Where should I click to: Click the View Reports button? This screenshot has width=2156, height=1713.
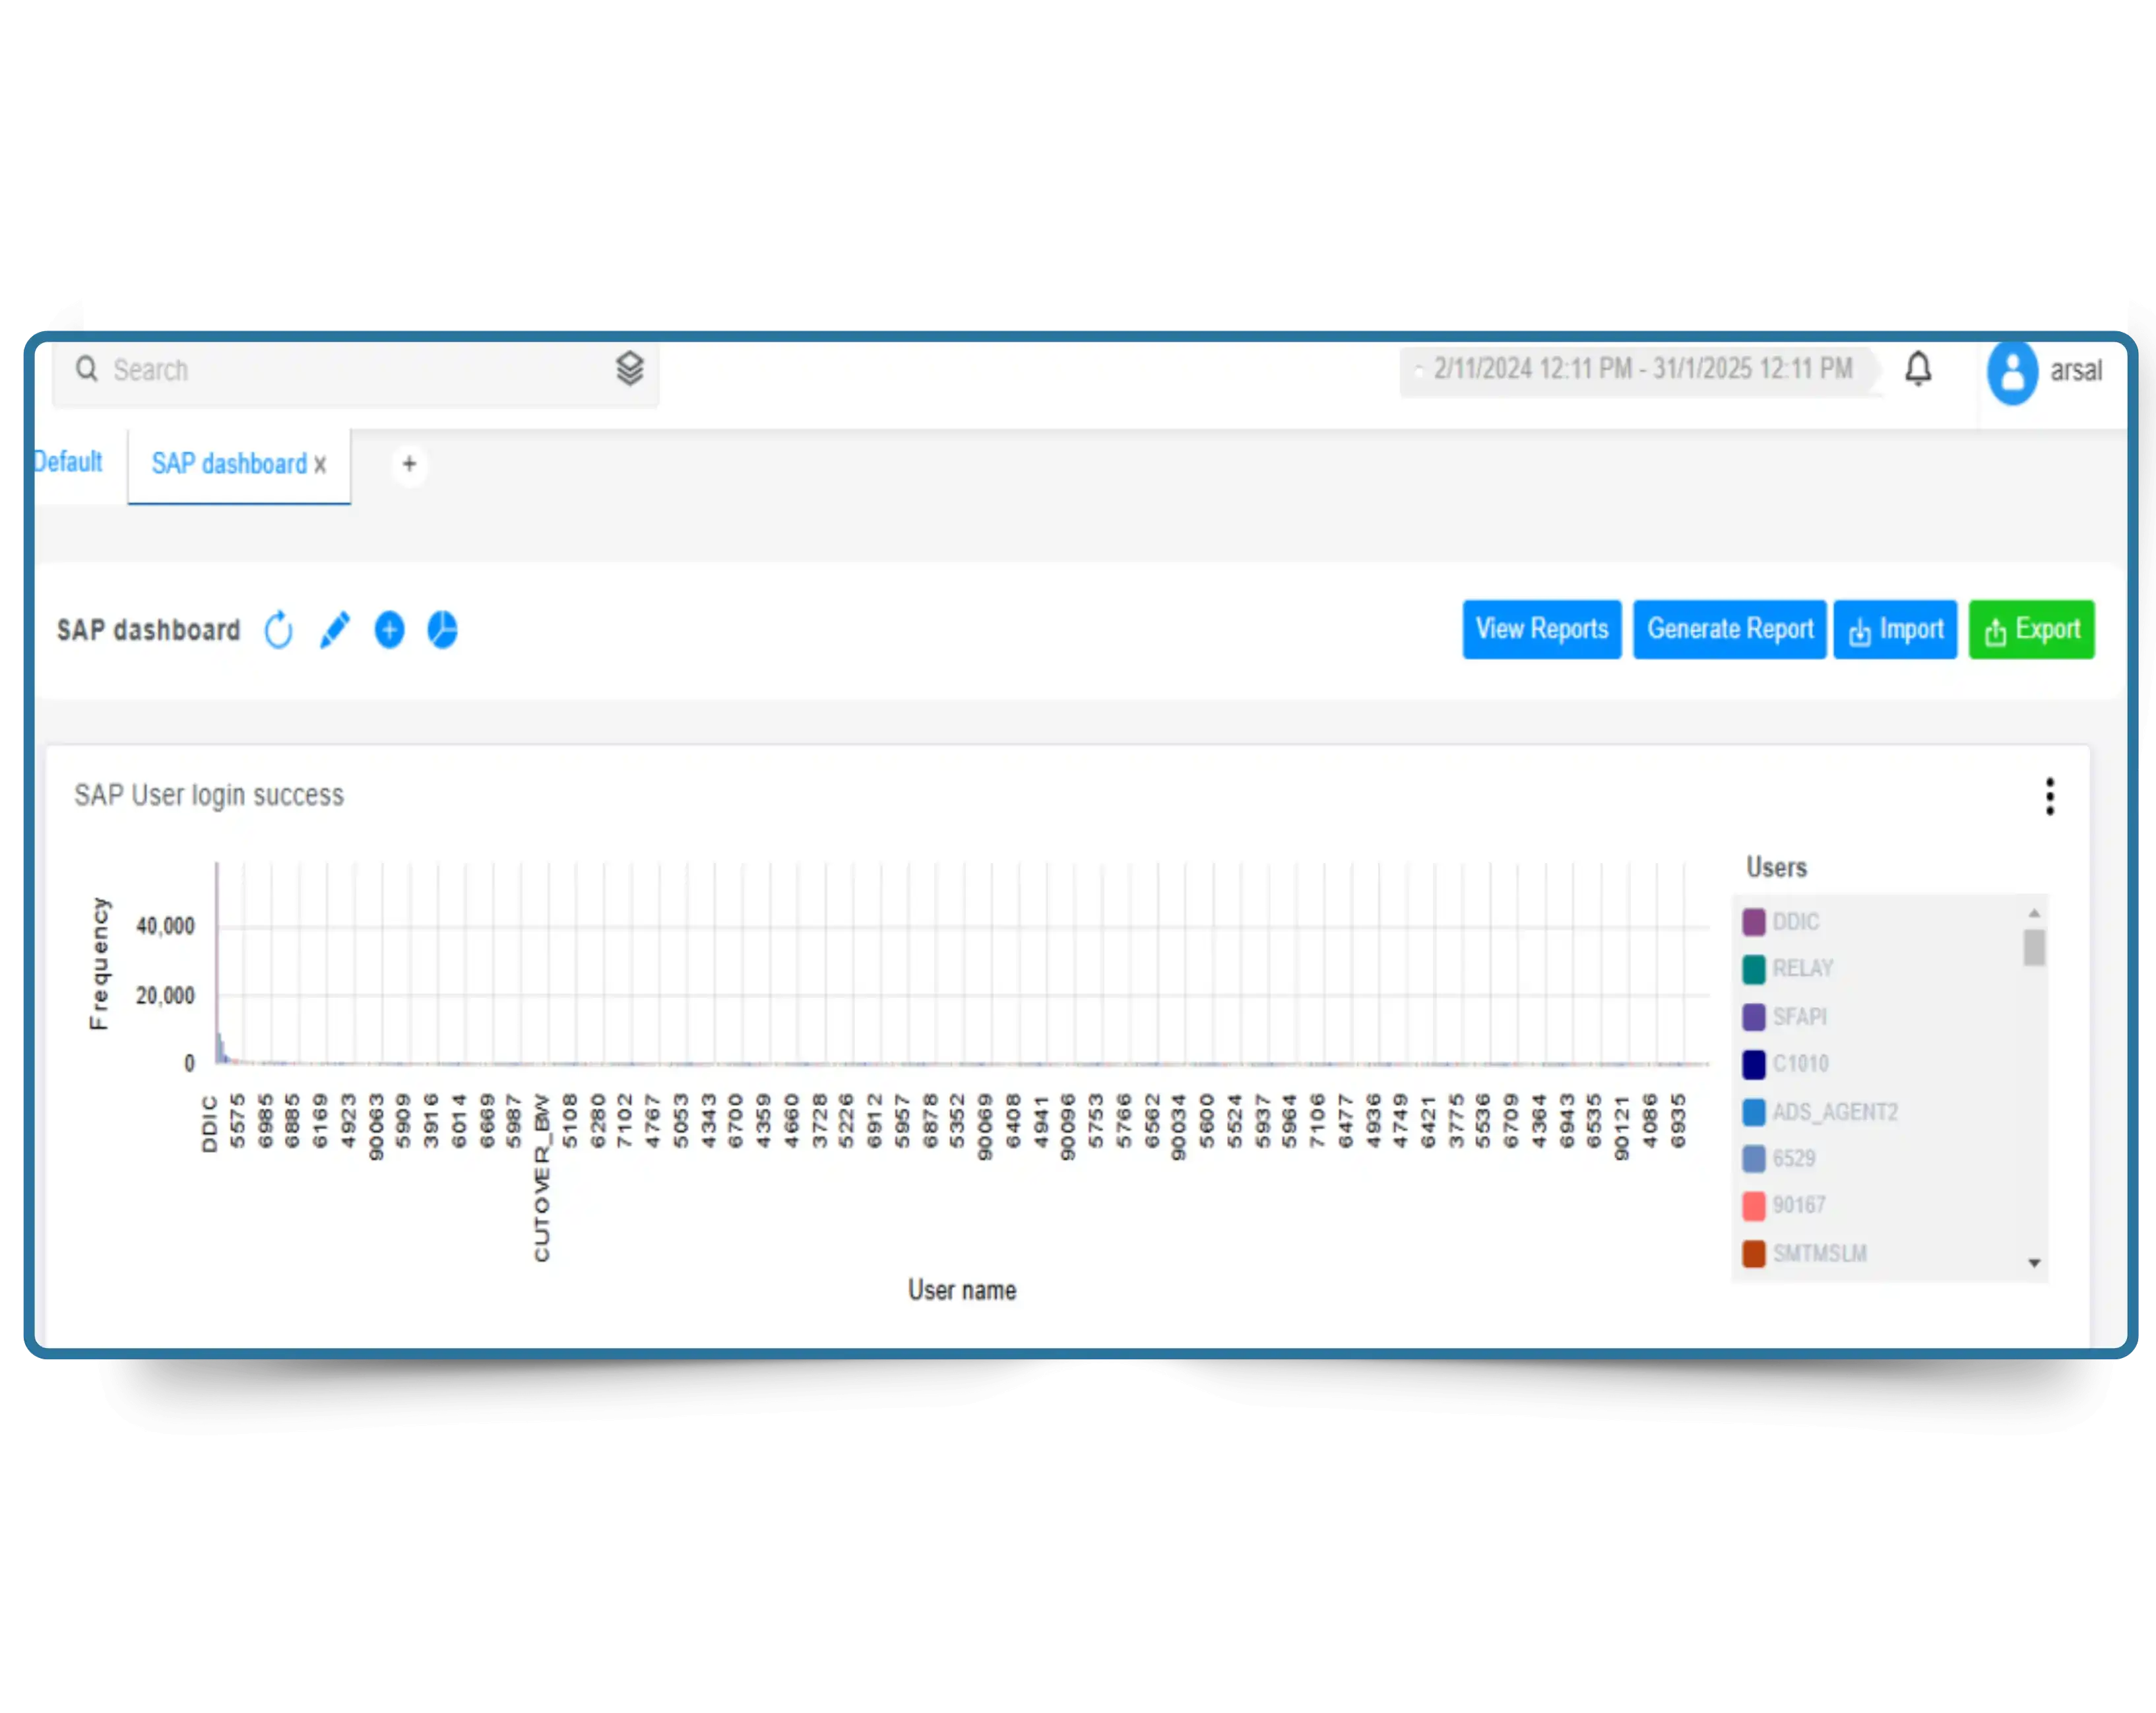coord(1541,629)
